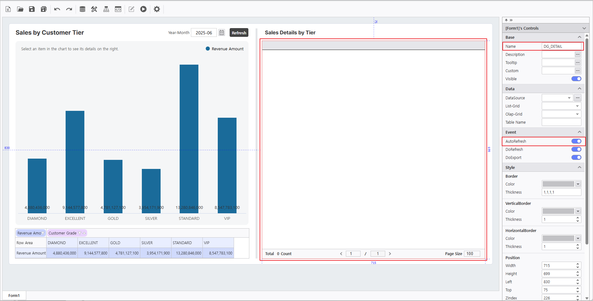593x301 pixels.
Task: Undo the last action
Action: [57, 9]
